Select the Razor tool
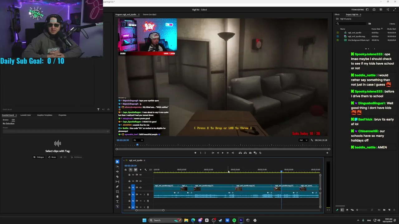 117,176
